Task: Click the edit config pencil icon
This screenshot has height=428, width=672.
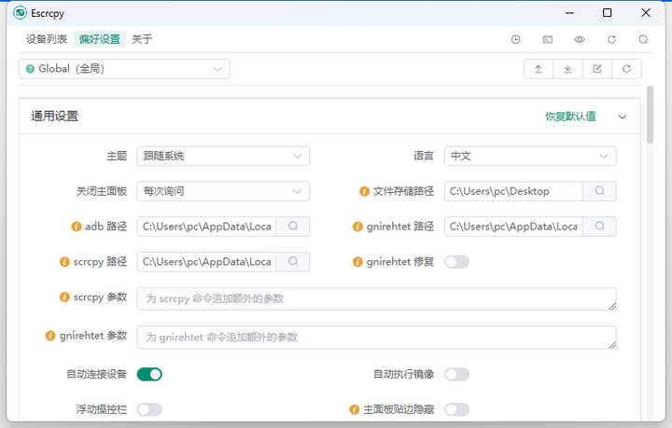Action: click(x=597, y=69)
